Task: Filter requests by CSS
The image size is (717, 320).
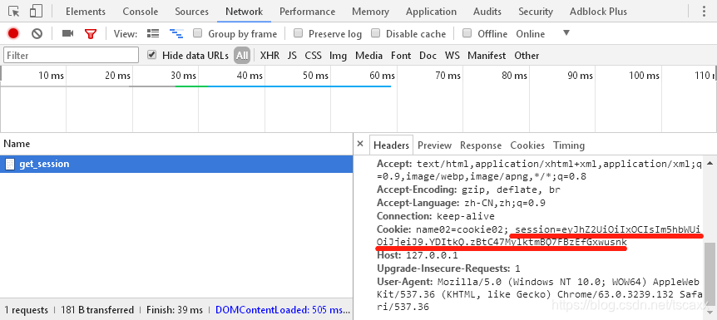Action: point(314,56)
